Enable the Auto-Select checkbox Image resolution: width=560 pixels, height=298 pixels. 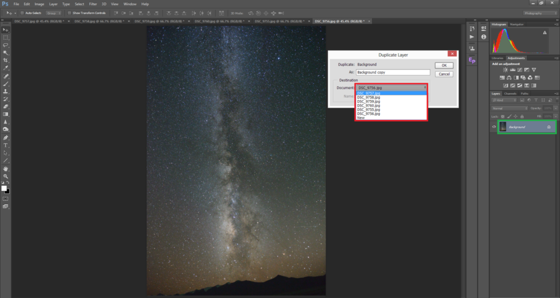22,12
